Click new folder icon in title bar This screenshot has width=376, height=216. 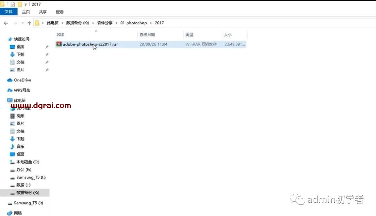tap(20, 4)
